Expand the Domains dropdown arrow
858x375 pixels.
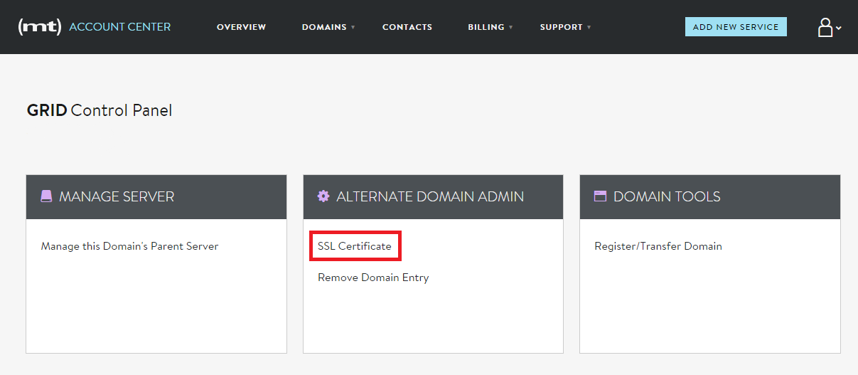(x=353, y=28)
